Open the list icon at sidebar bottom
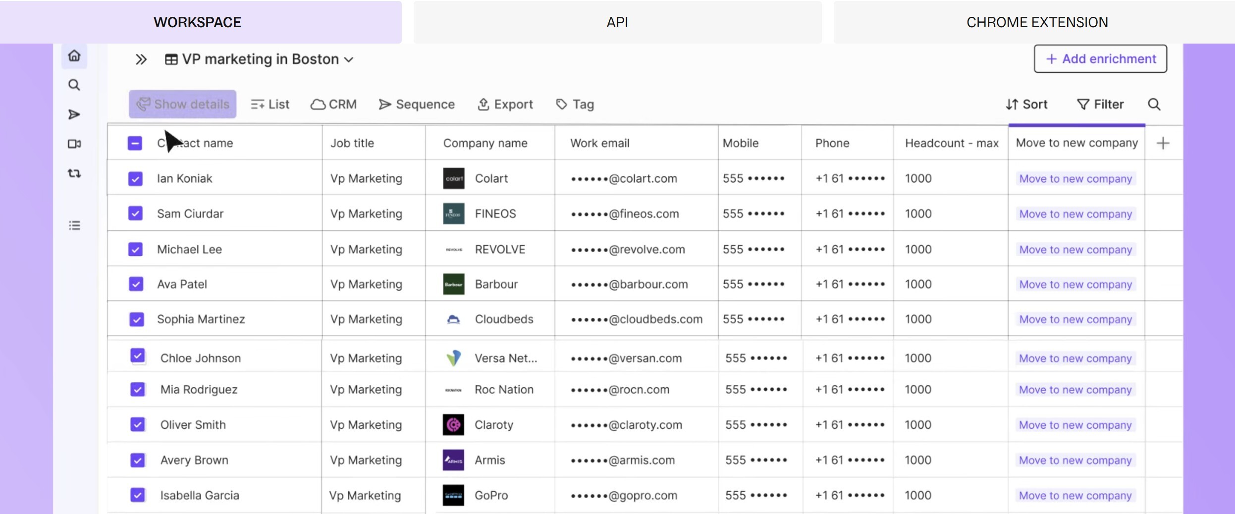The width and height of the screenshot is (1235, 514). click(x=74, y=225)
